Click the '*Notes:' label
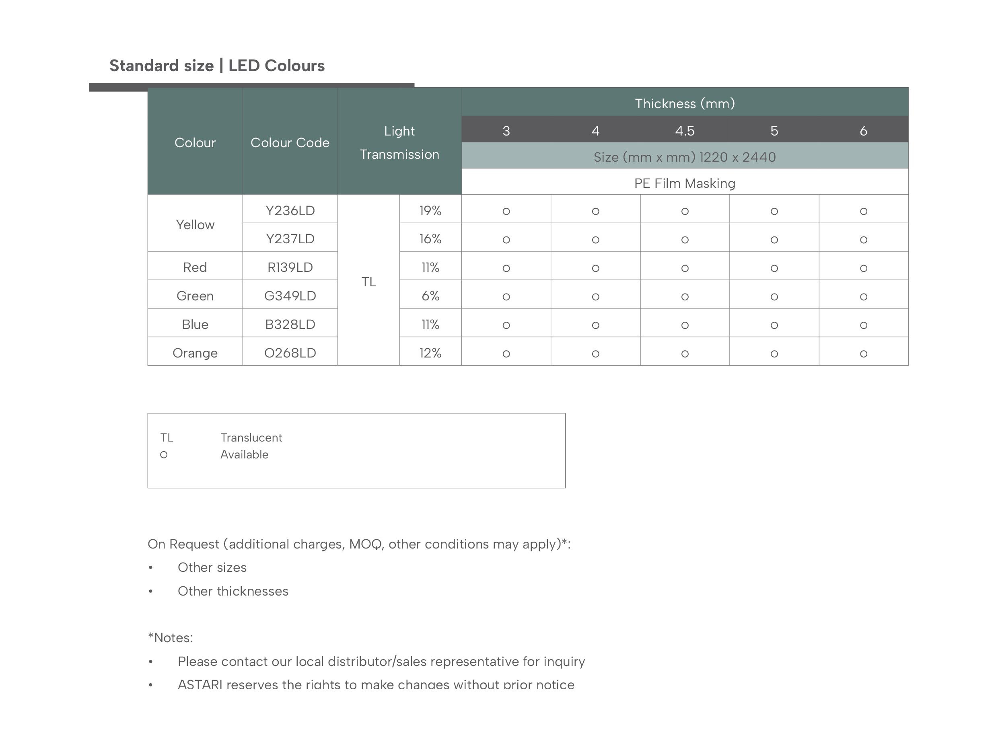 (x=171, y=637)
